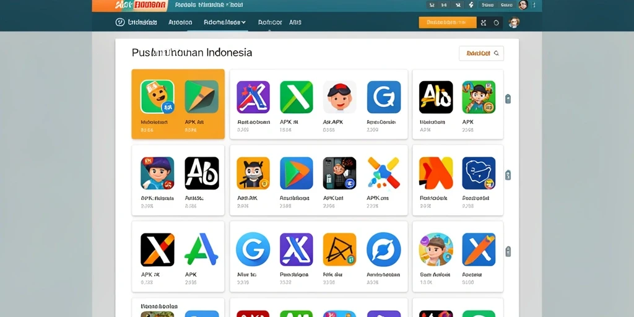Screen dimensions: 634x317
Task: Click the gray tag beside second app row
Action: coord(508,175)
